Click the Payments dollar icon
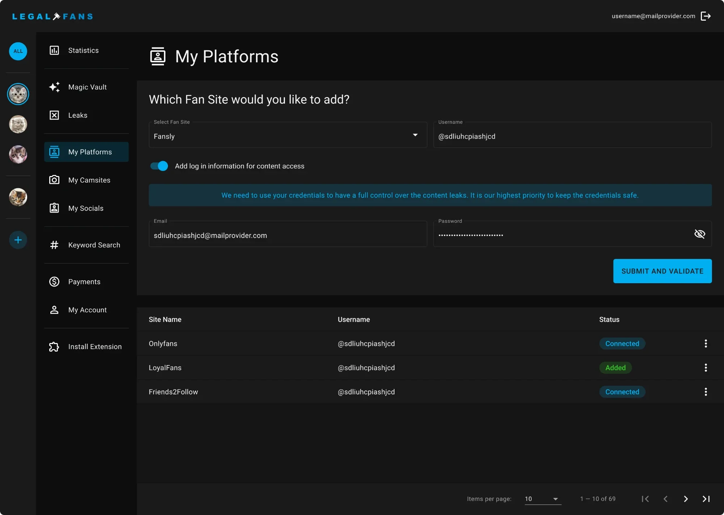Image resolution: width=724 pixels, height=515 pixels. click(54, 281)
